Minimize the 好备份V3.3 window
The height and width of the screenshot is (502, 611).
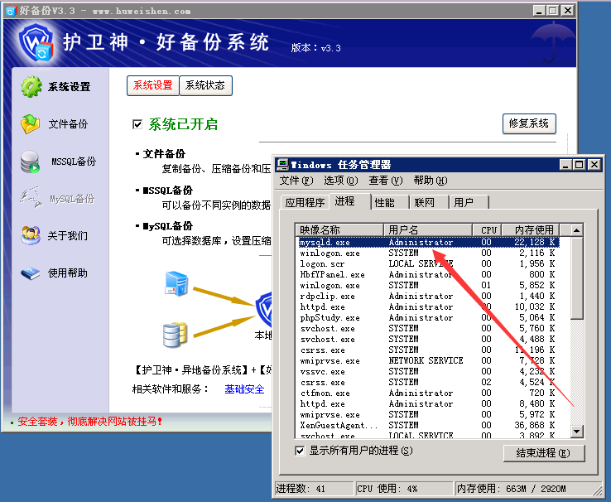click(x=539, y=11)
